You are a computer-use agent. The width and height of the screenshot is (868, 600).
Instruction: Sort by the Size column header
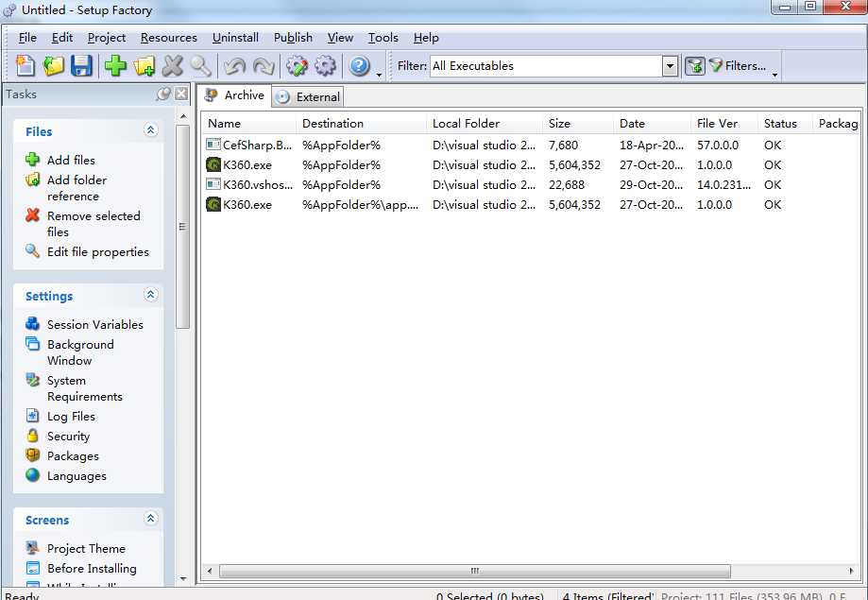click(578, 124)
